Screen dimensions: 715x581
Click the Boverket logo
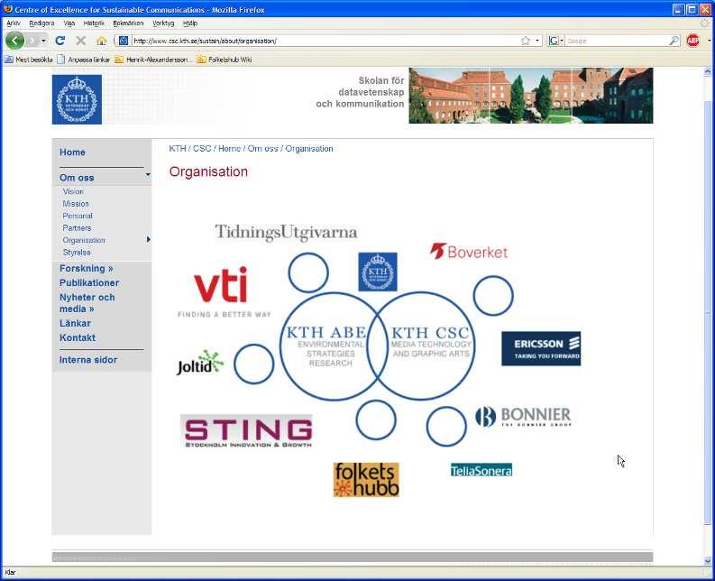point(469,252)
